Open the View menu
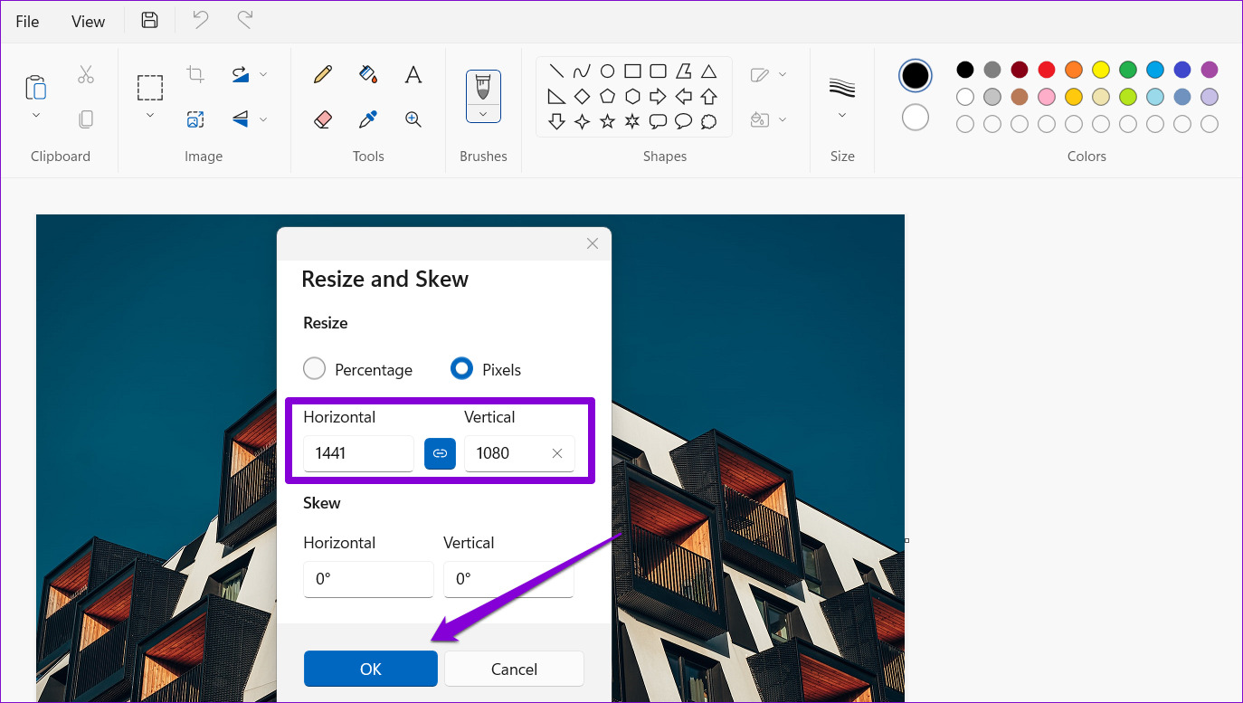Image resolution: width=1243 pixels, height=703 pixels. 87,20
